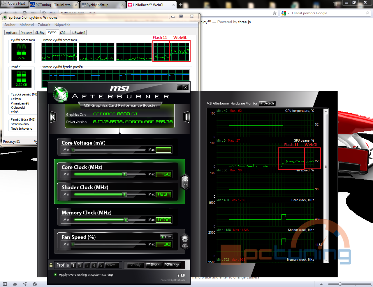Open Opera panels icon in status bar
373x287 pixels.
pos(5,284)
